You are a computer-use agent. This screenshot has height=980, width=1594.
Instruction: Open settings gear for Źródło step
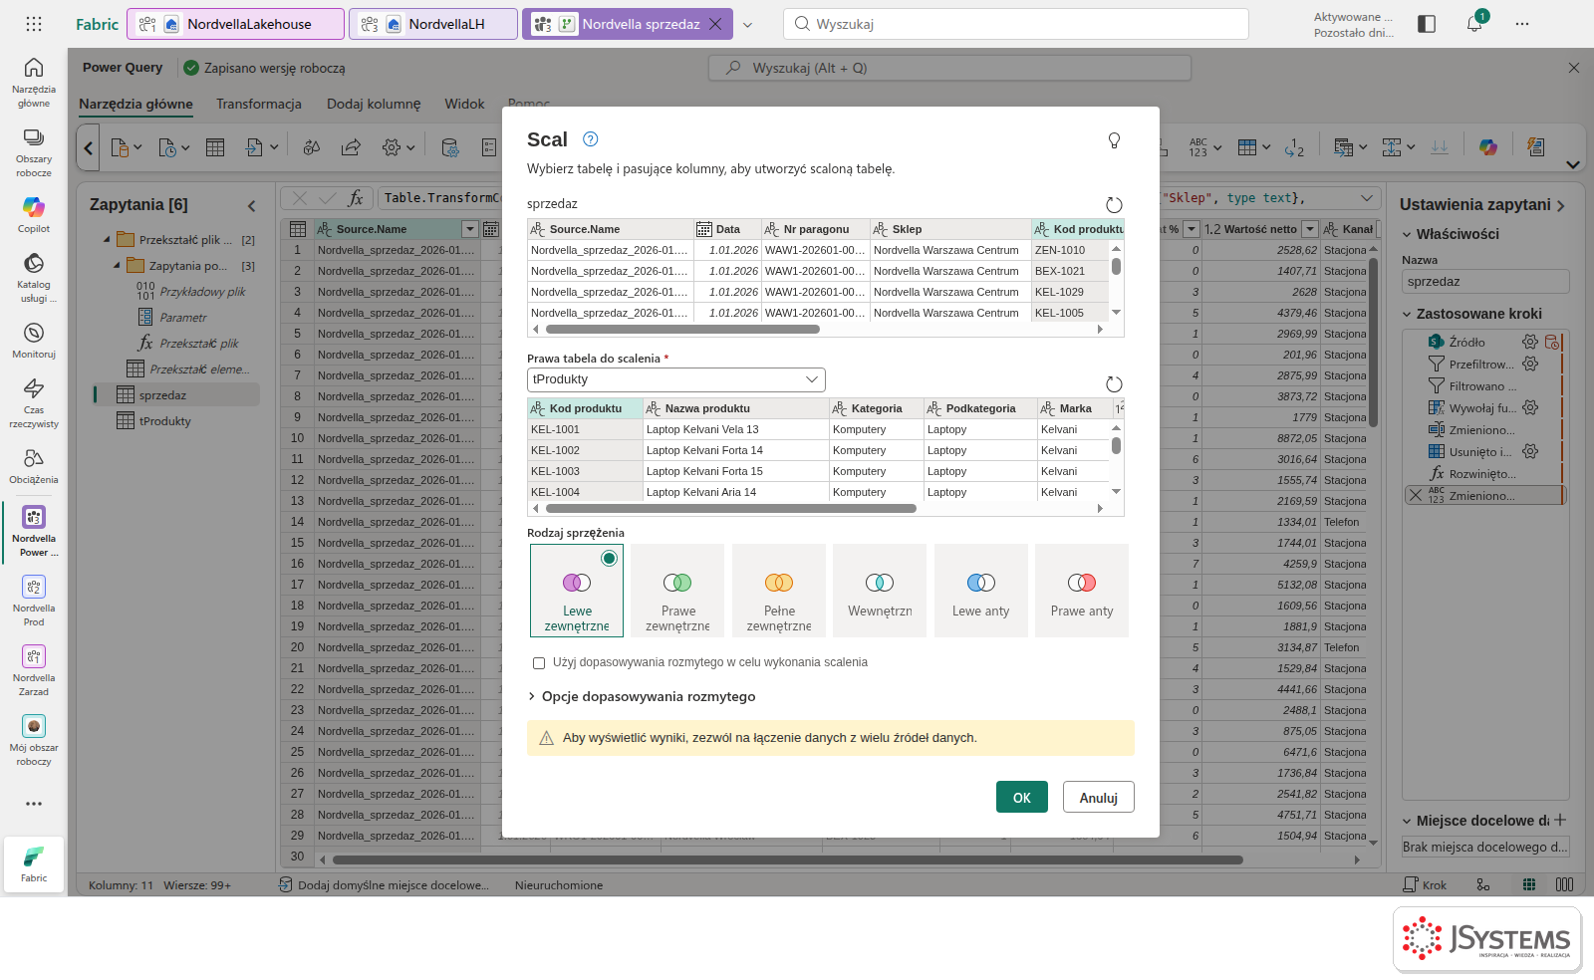[x=1530, y=342]
